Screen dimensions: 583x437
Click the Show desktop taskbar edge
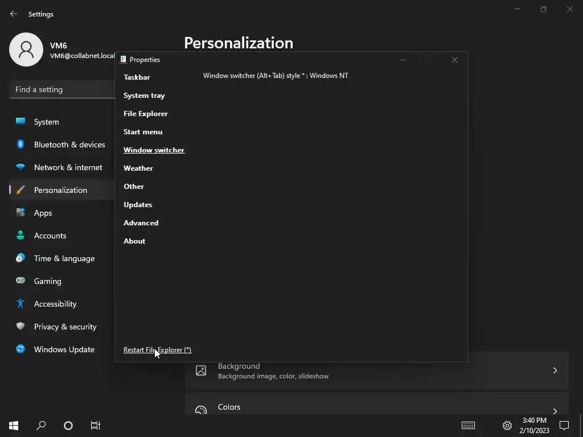581,426
